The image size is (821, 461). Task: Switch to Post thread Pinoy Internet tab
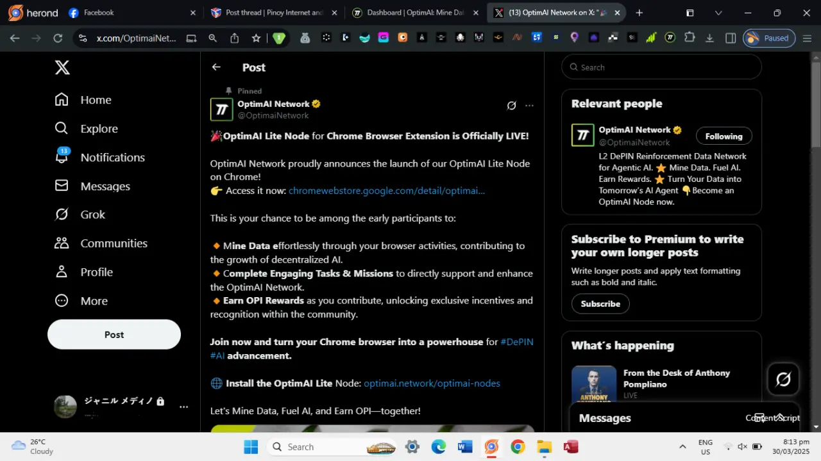pyautogui.click(x=274, y=13)
